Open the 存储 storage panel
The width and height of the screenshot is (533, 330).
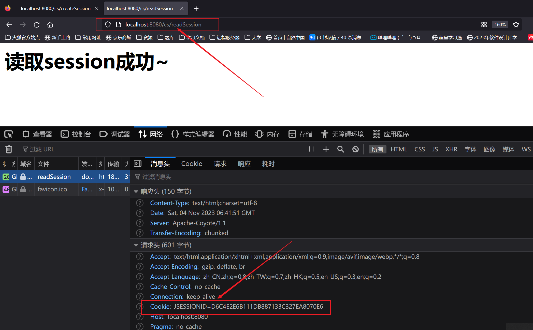(x=300, y=134)
